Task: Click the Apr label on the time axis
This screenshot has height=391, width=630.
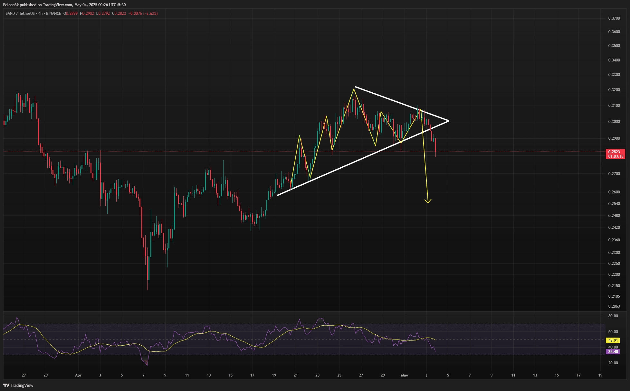Action: (78, 375)
